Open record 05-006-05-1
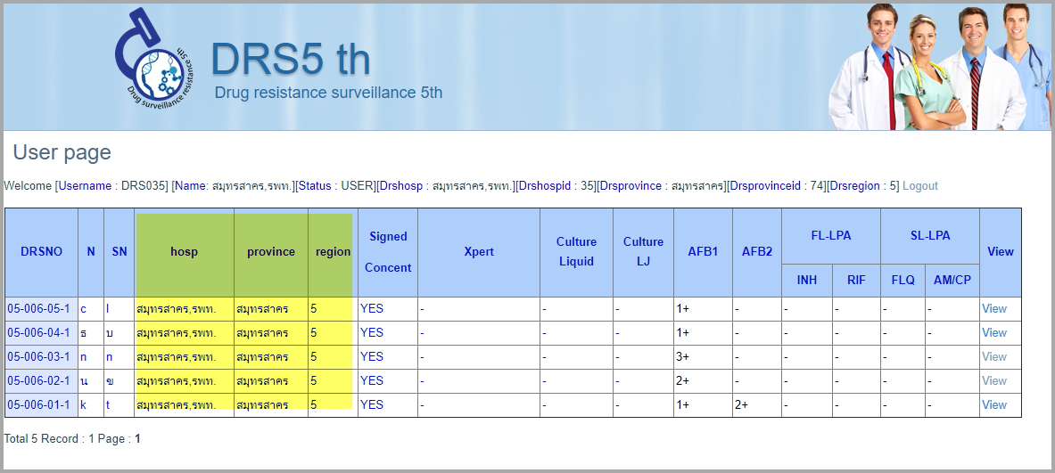Viewport: 1055px width, 473px height. pos(38,309)
